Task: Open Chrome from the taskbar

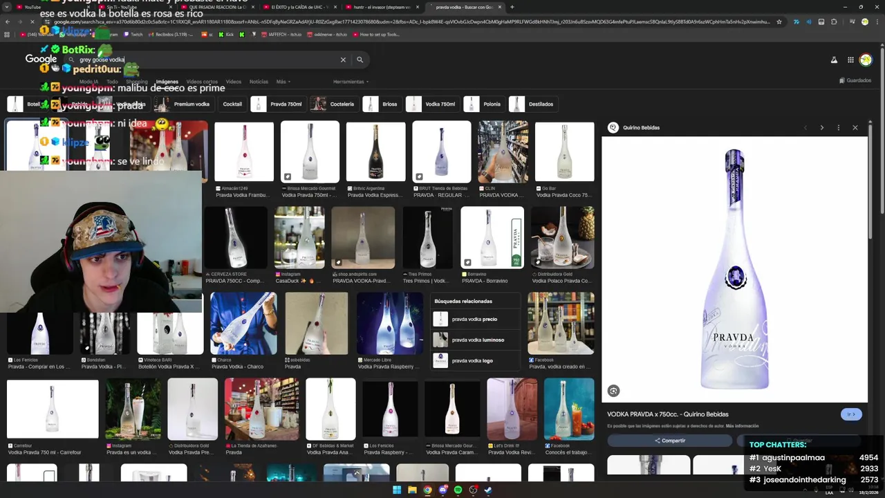Action: tap(427, 490)
